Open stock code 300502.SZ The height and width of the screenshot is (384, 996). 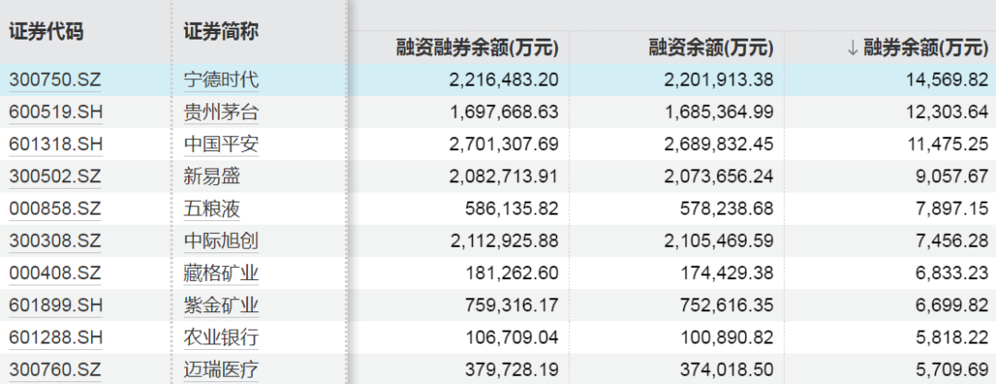click(55, 177)
